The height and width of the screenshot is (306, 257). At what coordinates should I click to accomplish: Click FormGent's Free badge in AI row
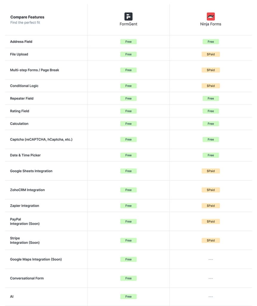click(128, 296)
